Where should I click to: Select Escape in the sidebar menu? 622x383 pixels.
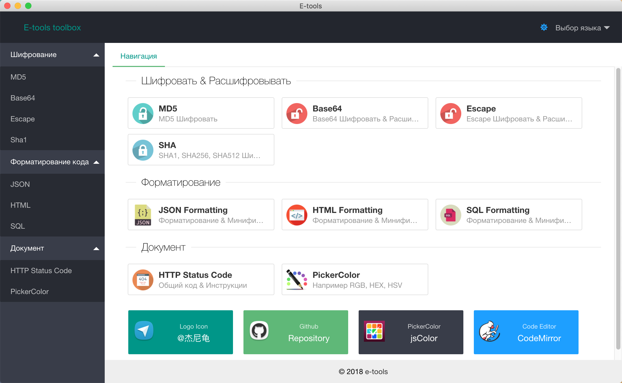(x=23, y=119)
